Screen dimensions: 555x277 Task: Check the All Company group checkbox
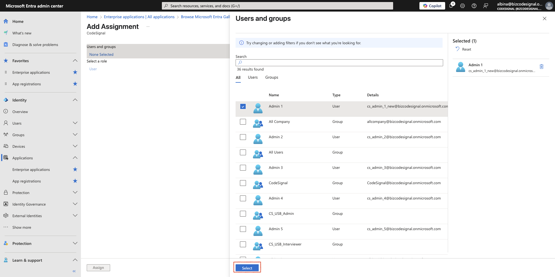(243, 122)
